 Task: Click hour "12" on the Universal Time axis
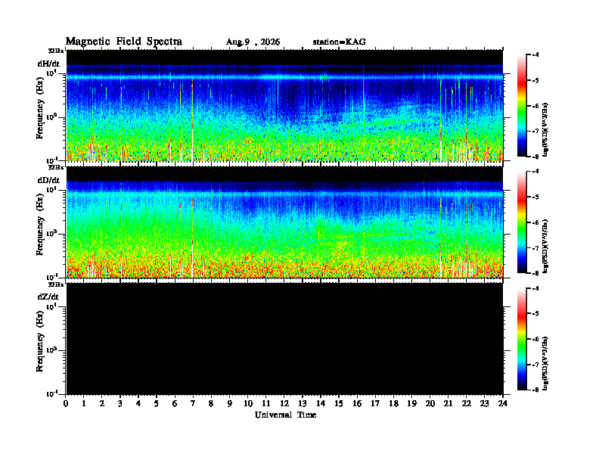click(x=284, y=403)
